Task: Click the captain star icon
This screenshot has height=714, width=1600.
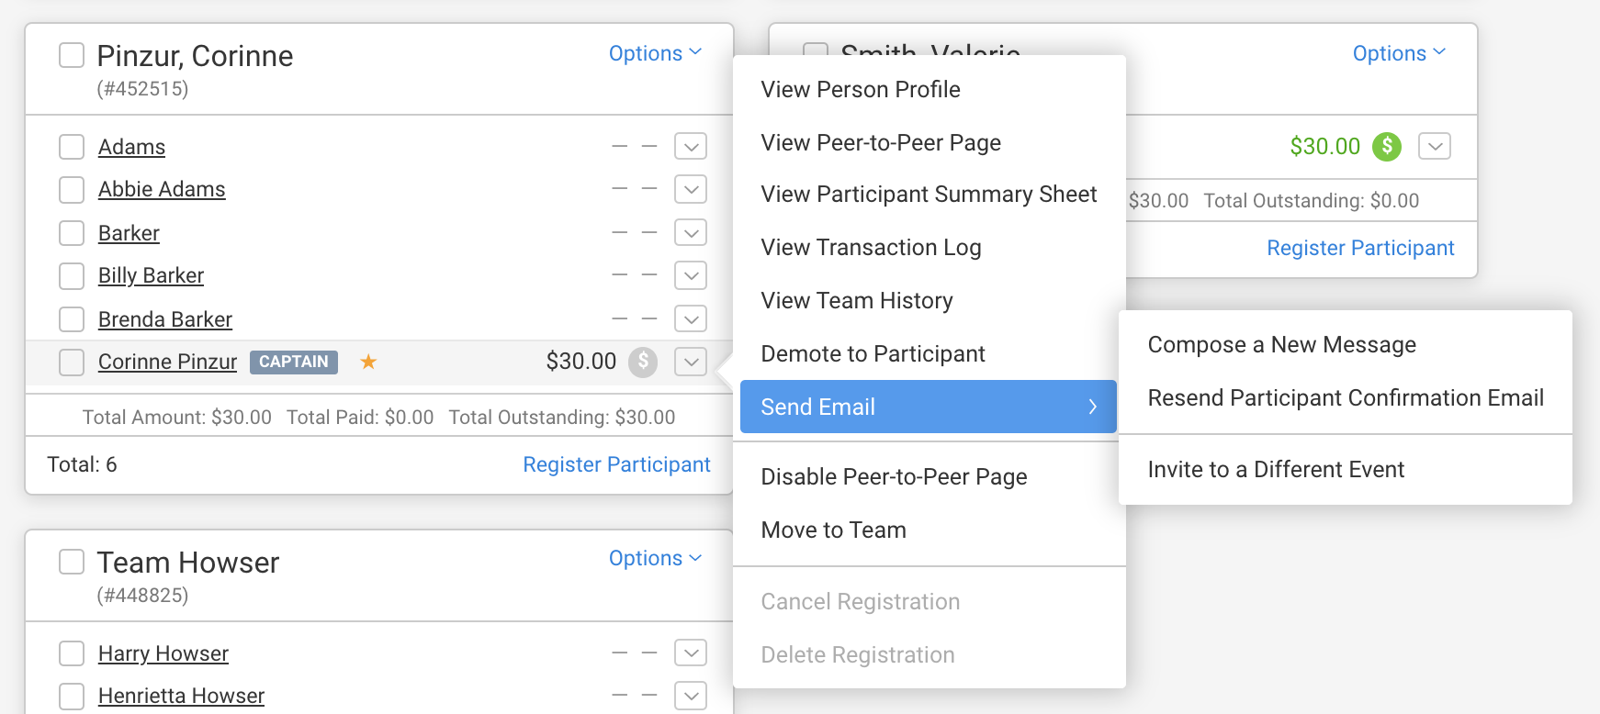Action: coord(368,362)
